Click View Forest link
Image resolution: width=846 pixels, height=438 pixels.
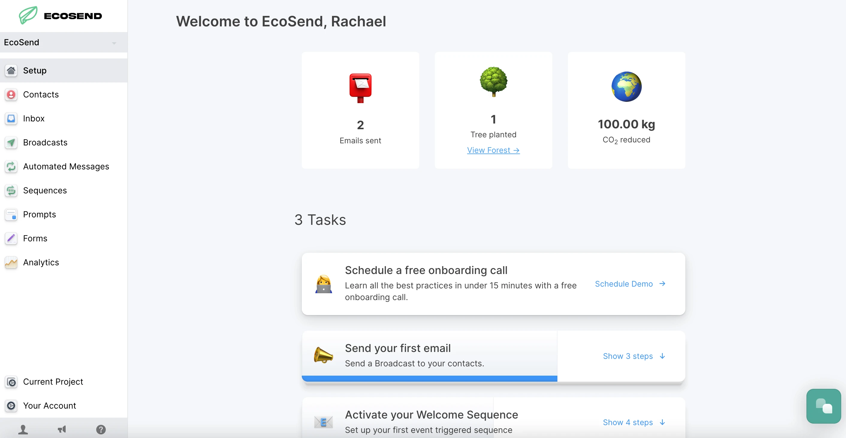tap(493, 150)
